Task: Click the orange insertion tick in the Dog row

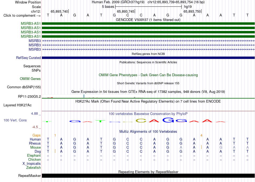Action: 55,151
